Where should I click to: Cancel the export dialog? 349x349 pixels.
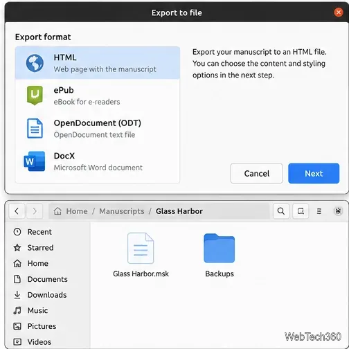[256, 173]
